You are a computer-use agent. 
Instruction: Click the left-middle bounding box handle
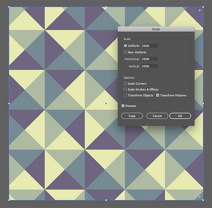(9, 103)
